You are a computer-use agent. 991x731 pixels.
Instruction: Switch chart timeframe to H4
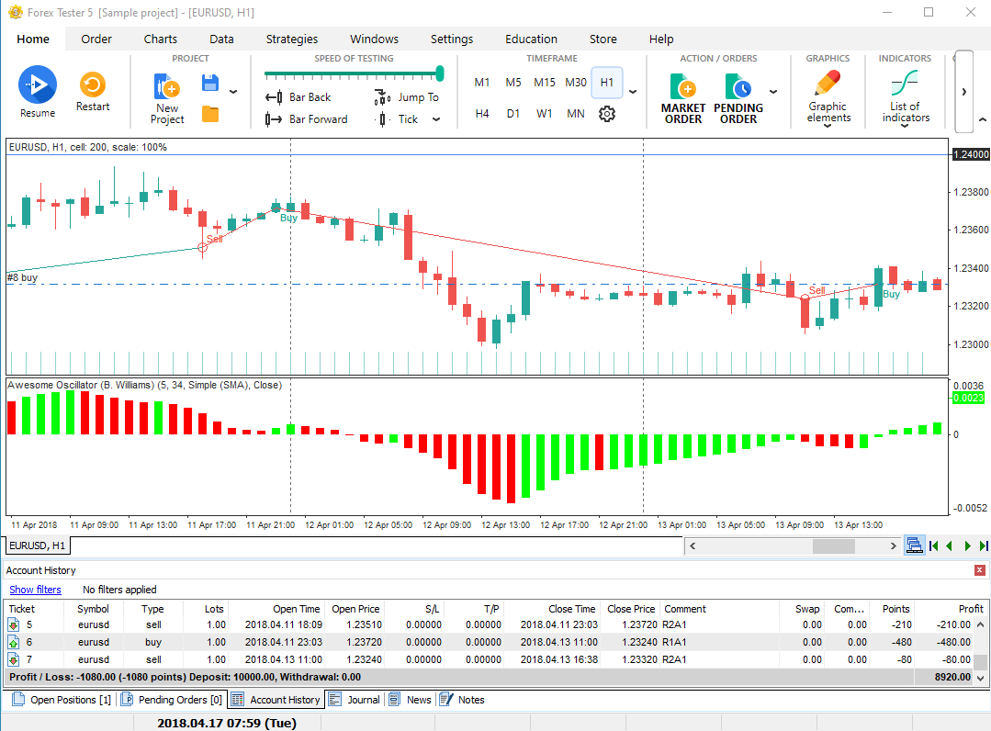482,114
